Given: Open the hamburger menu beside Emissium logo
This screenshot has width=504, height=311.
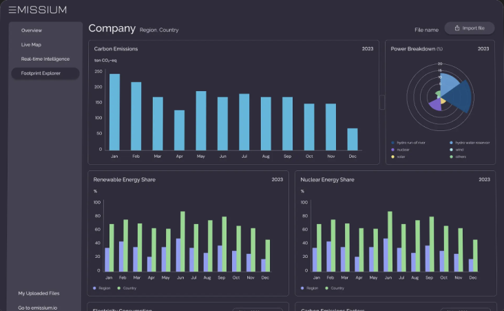Looking at the screenshot, I should tap(12, 10).
